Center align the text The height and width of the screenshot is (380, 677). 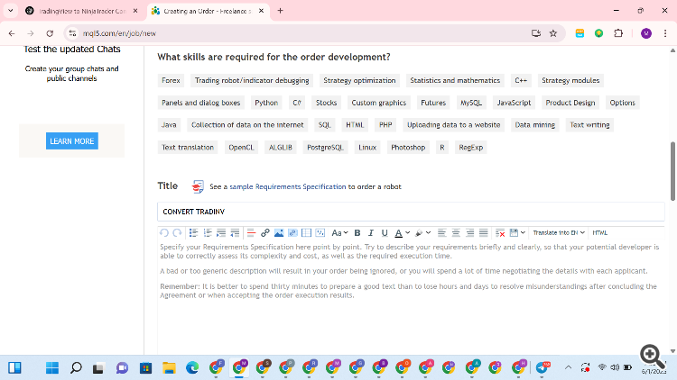pos(456,232)
